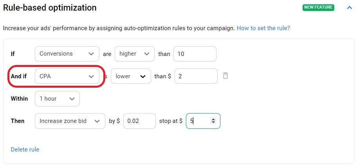357x166 pixels.
Task: Click the trash icon beside the CPA condition
Action: [225, 76]
